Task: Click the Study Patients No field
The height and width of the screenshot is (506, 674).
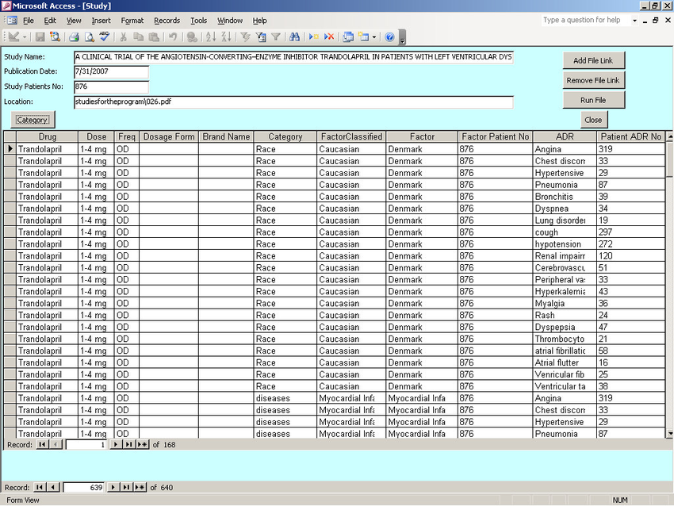Action: coord(111,86)
